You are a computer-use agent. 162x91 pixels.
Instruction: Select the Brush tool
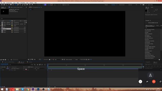[x=23, y=5]
